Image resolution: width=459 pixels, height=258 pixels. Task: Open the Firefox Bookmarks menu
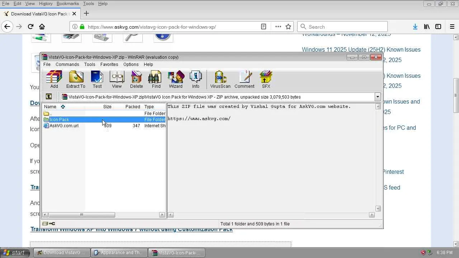[68, 4]
